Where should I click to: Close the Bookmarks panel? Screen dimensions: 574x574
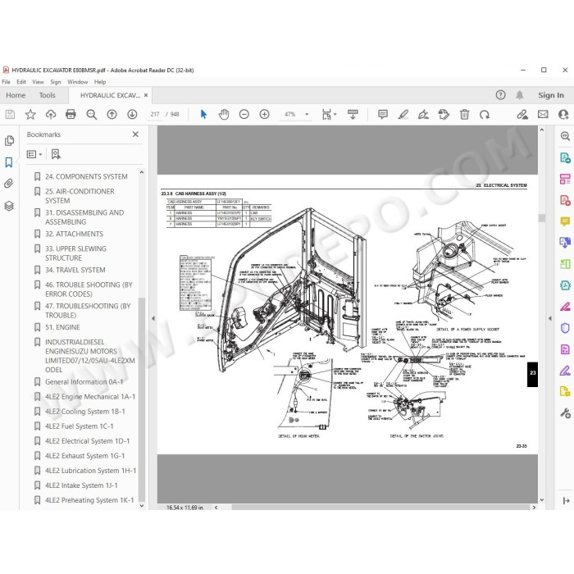[135, 134]
